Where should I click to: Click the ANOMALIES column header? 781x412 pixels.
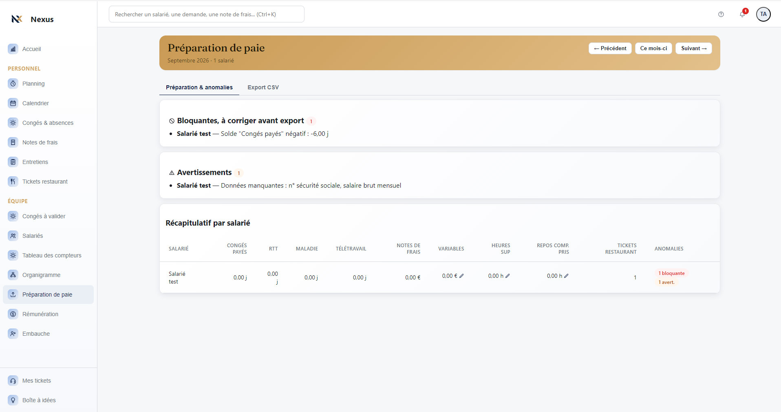(669, 248)
